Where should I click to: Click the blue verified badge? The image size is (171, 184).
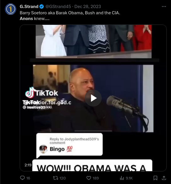click(x=41, y=7)
